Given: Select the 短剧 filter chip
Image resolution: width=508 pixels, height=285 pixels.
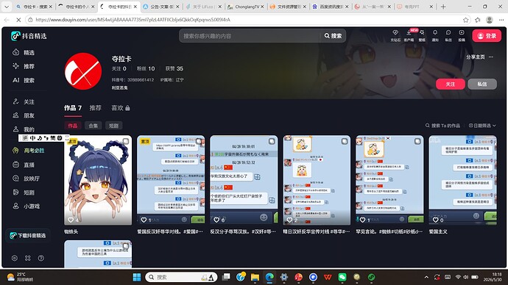Looking at the screenshot, I should tap(113, 126).
